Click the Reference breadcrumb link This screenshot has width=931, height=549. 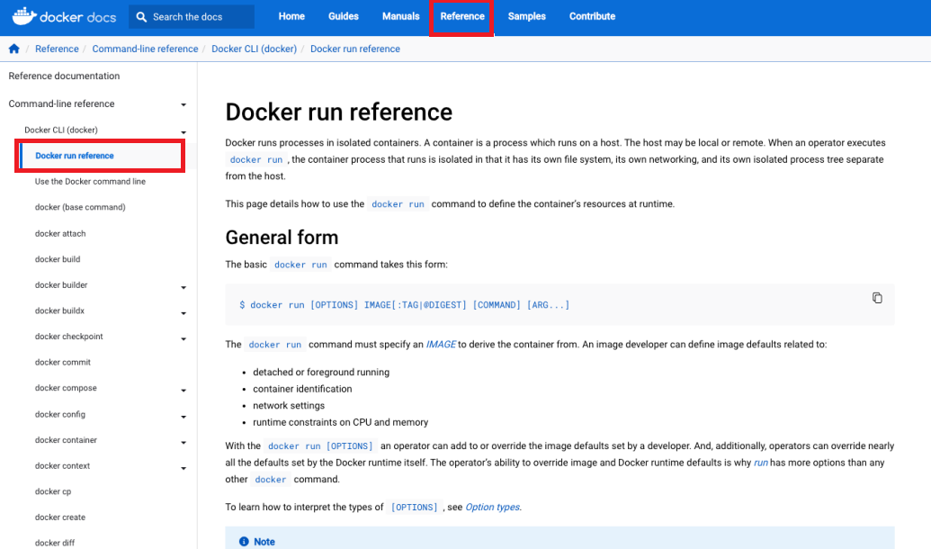pos(57,49)
